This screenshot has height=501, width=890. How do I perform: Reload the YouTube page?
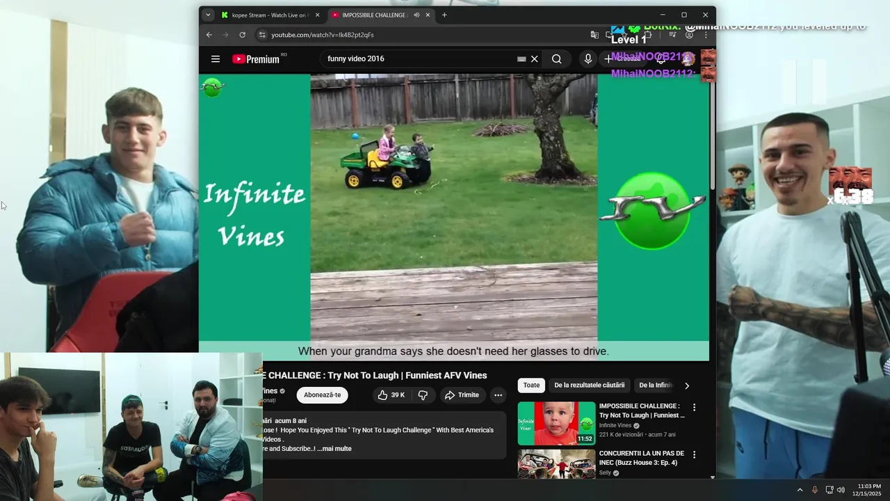coord(242,35)
